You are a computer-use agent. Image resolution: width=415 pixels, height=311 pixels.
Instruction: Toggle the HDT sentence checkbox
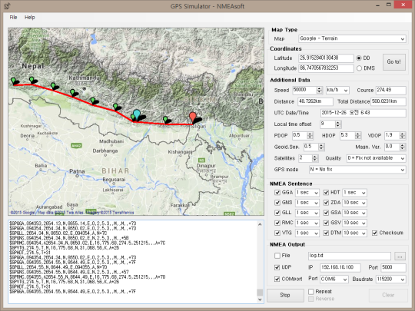pos(326,192)
